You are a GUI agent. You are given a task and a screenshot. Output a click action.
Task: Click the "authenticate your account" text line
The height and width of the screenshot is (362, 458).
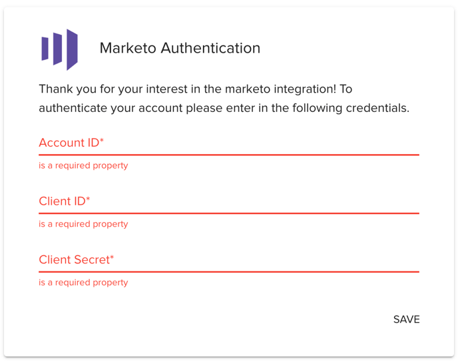tap(224, 107)
